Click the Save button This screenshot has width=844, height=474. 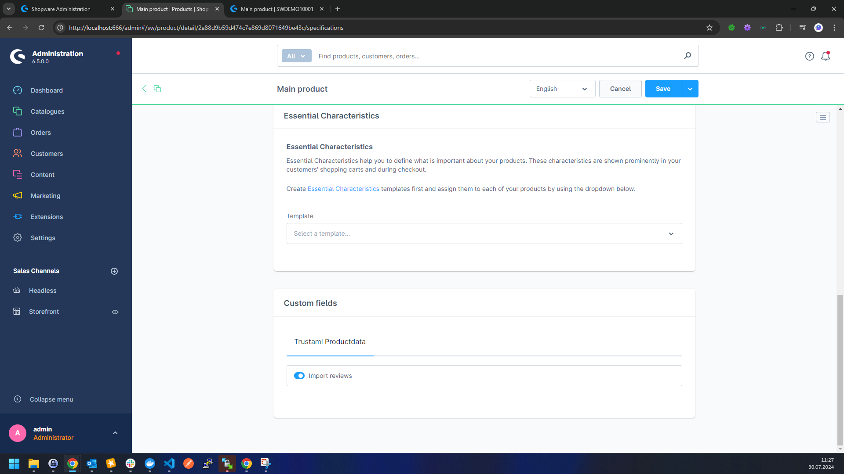click(x=663, y=89)
